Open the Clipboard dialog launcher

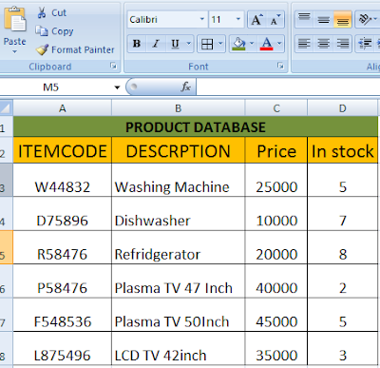tap(113, 66)
